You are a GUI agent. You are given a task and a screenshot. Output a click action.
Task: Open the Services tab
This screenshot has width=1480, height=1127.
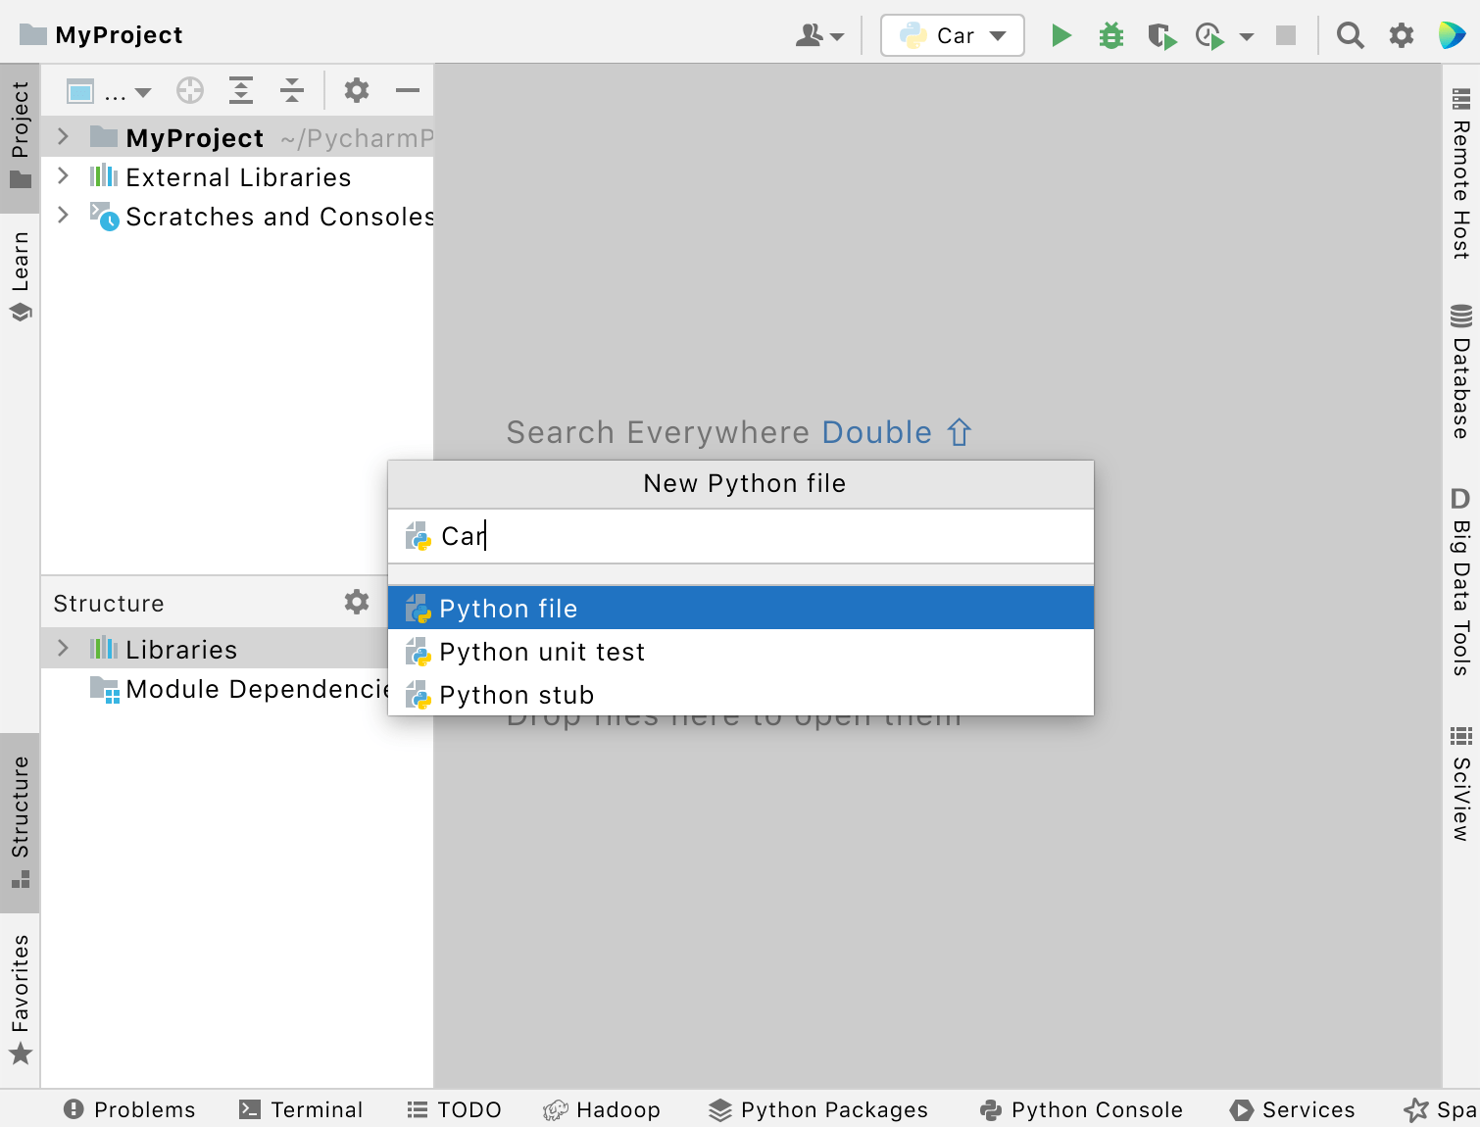[x=1293, y=1109]
